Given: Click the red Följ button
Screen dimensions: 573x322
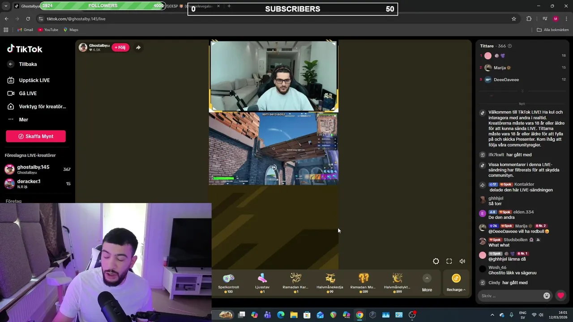Looking at the screenshot, I should coord(120,47).
